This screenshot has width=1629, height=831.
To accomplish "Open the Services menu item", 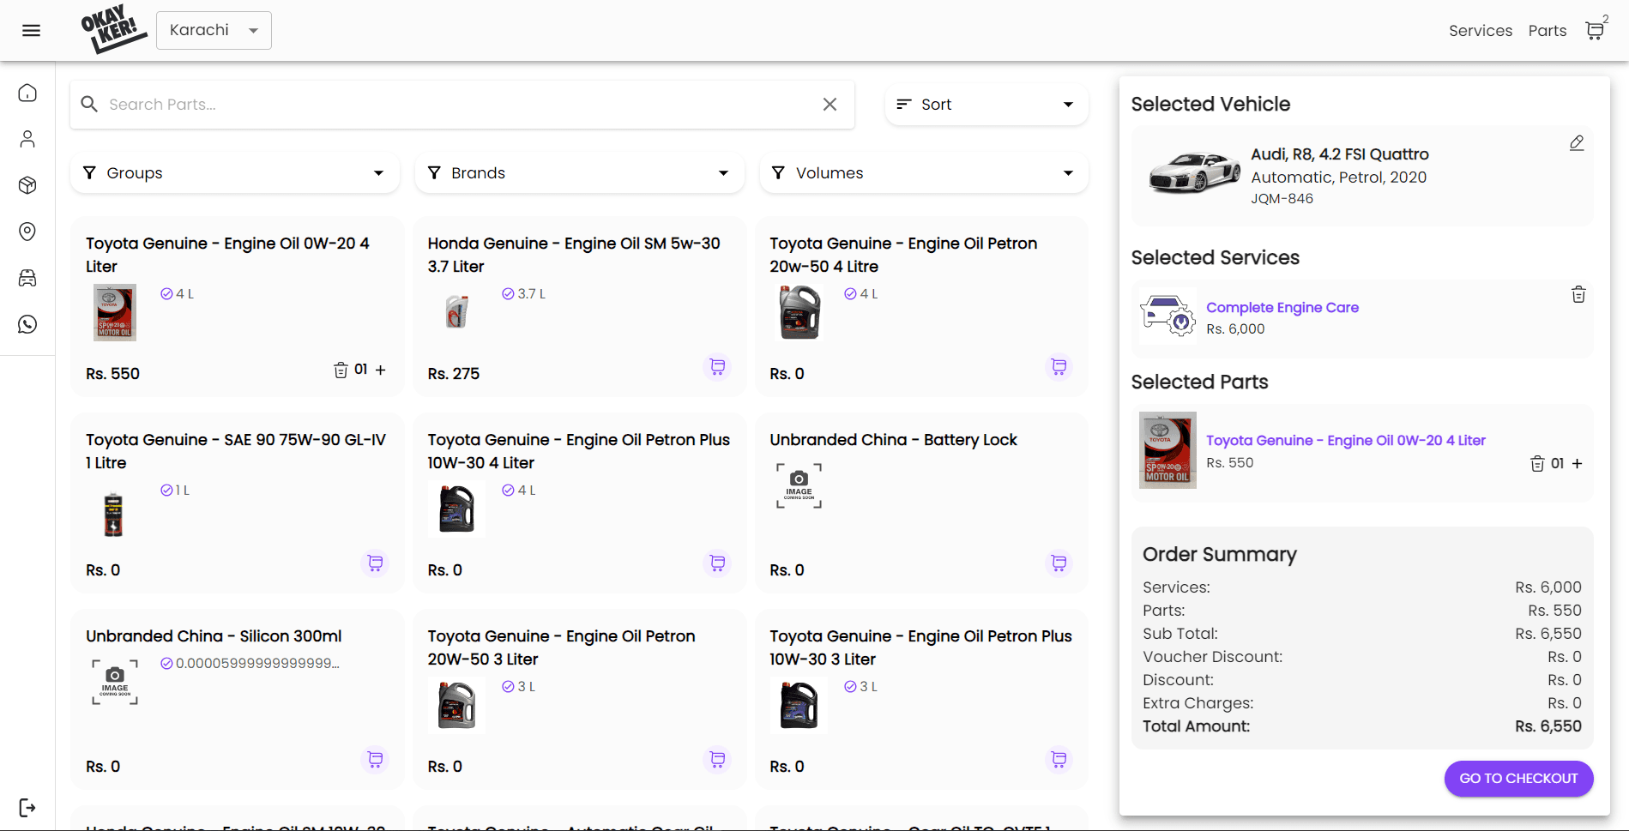I will pyautogui.click(x=1481, y=31).
